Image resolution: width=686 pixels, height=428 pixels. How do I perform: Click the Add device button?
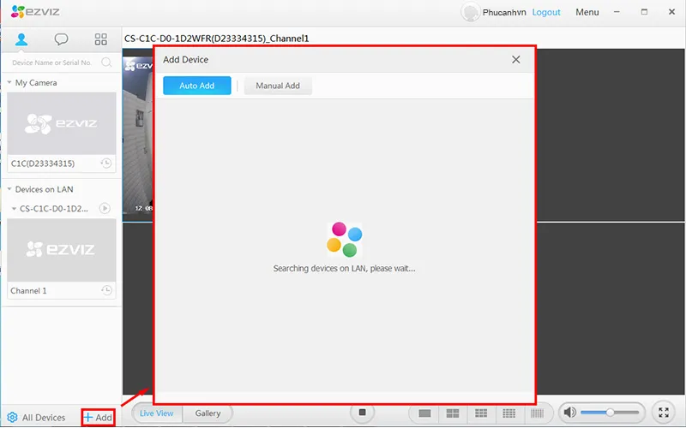coord(98,418)
